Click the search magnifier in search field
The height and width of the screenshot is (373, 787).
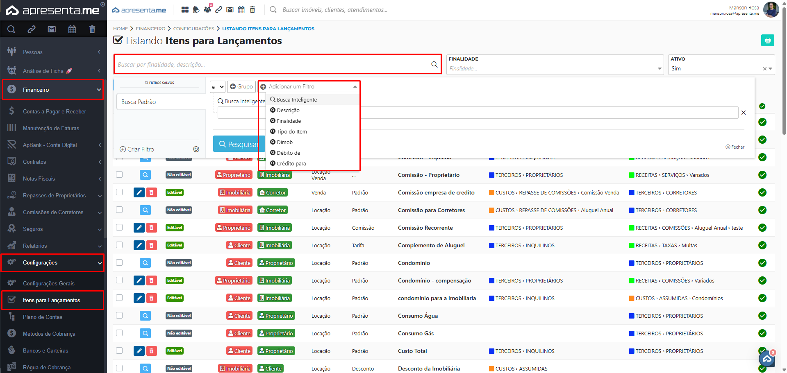[x=434, y=65]
